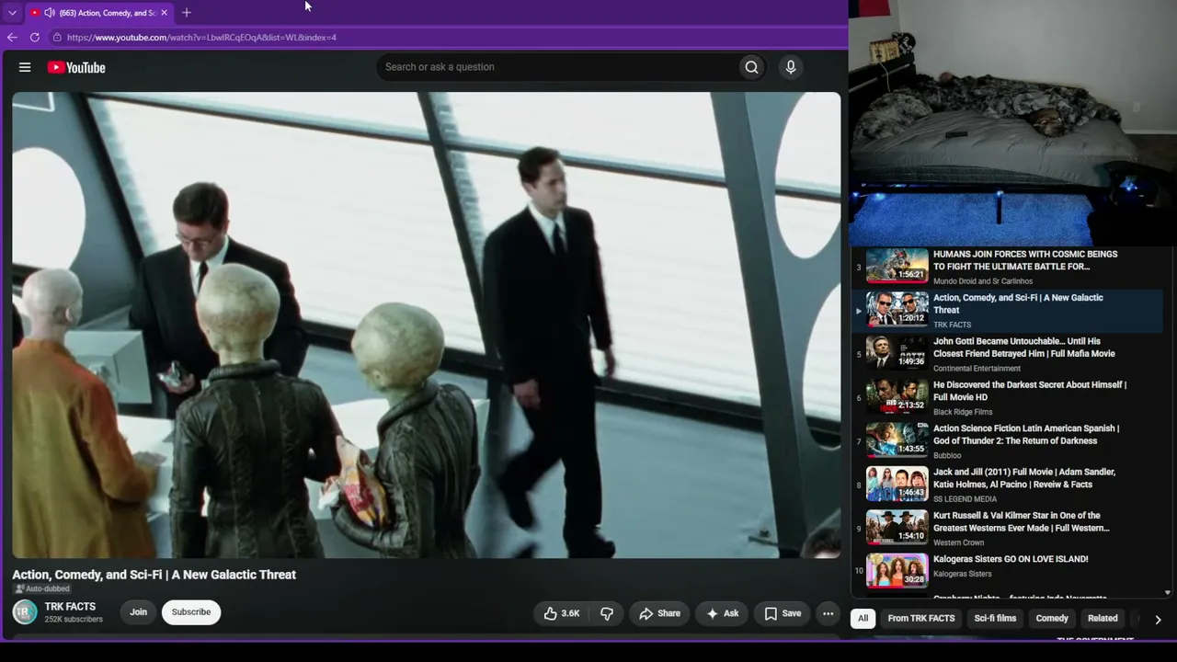Click 'Continental Entertainment' channel text
Image resolution: width=1177 pixels, height=662 pixels.
977,369
